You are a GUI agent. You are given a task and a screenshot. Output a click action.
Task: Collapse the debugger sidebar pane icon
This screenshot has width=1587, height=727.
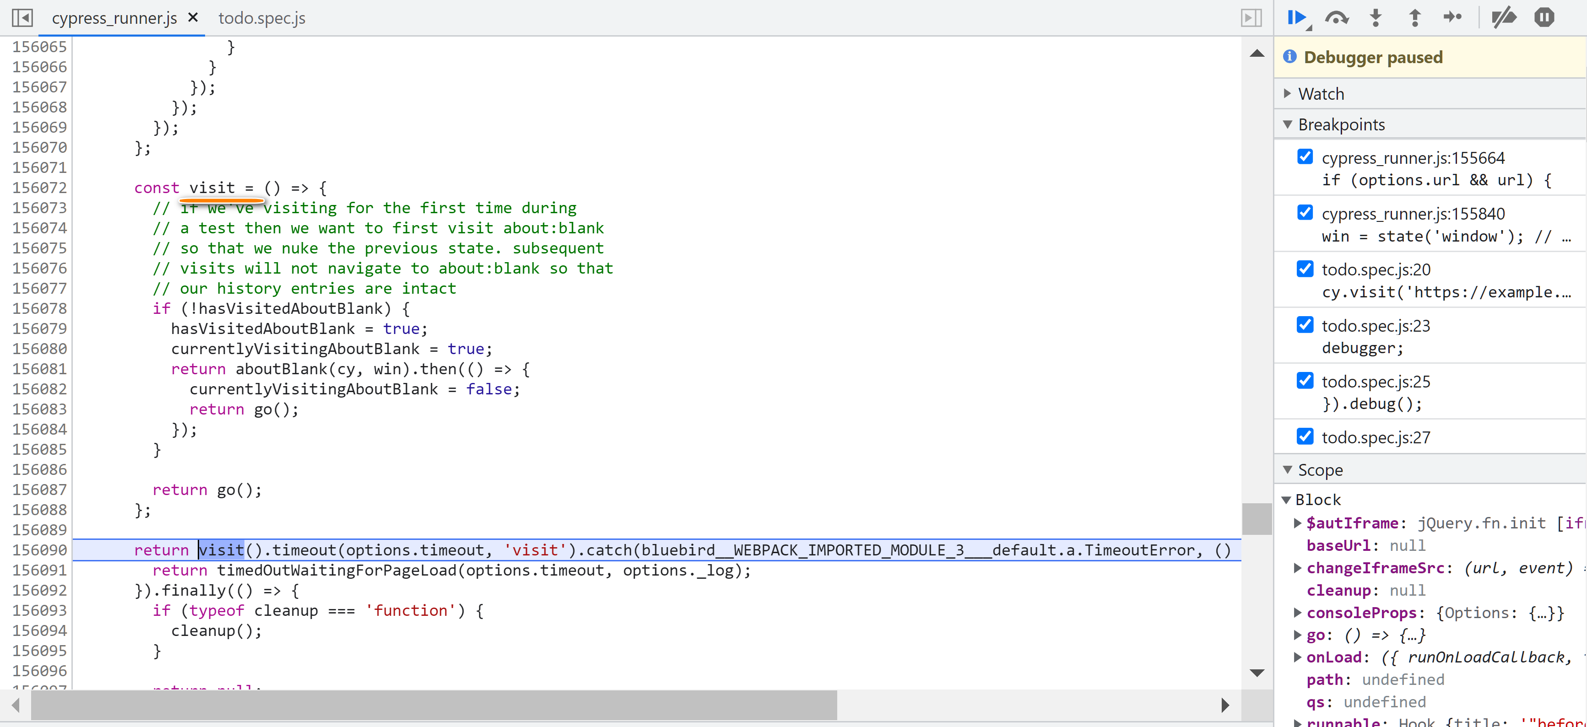click(1251, 17)
